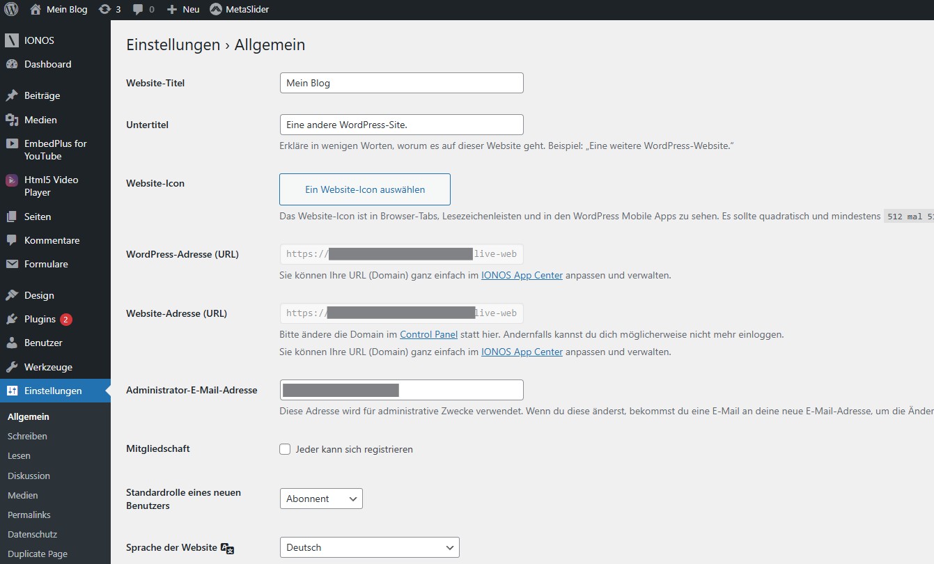Open the Benutzer menu label
Screen dimensions: 934x564
click(43, 343)
